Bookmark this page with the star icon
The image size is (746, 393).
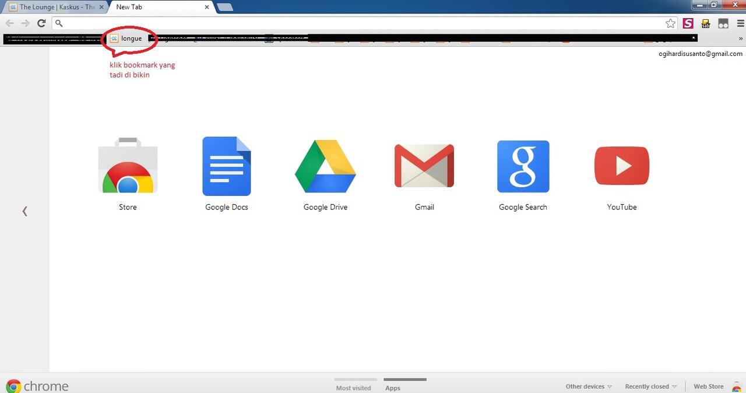tap(670, 23)
